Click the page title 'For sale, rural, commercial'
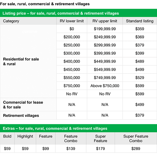Screen dimensions: 157x155 (x=25, y=4)
